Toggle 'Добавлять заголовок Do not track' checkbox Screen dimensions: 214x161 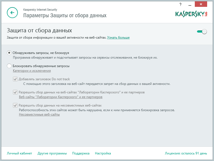click(x=15, y=79)
